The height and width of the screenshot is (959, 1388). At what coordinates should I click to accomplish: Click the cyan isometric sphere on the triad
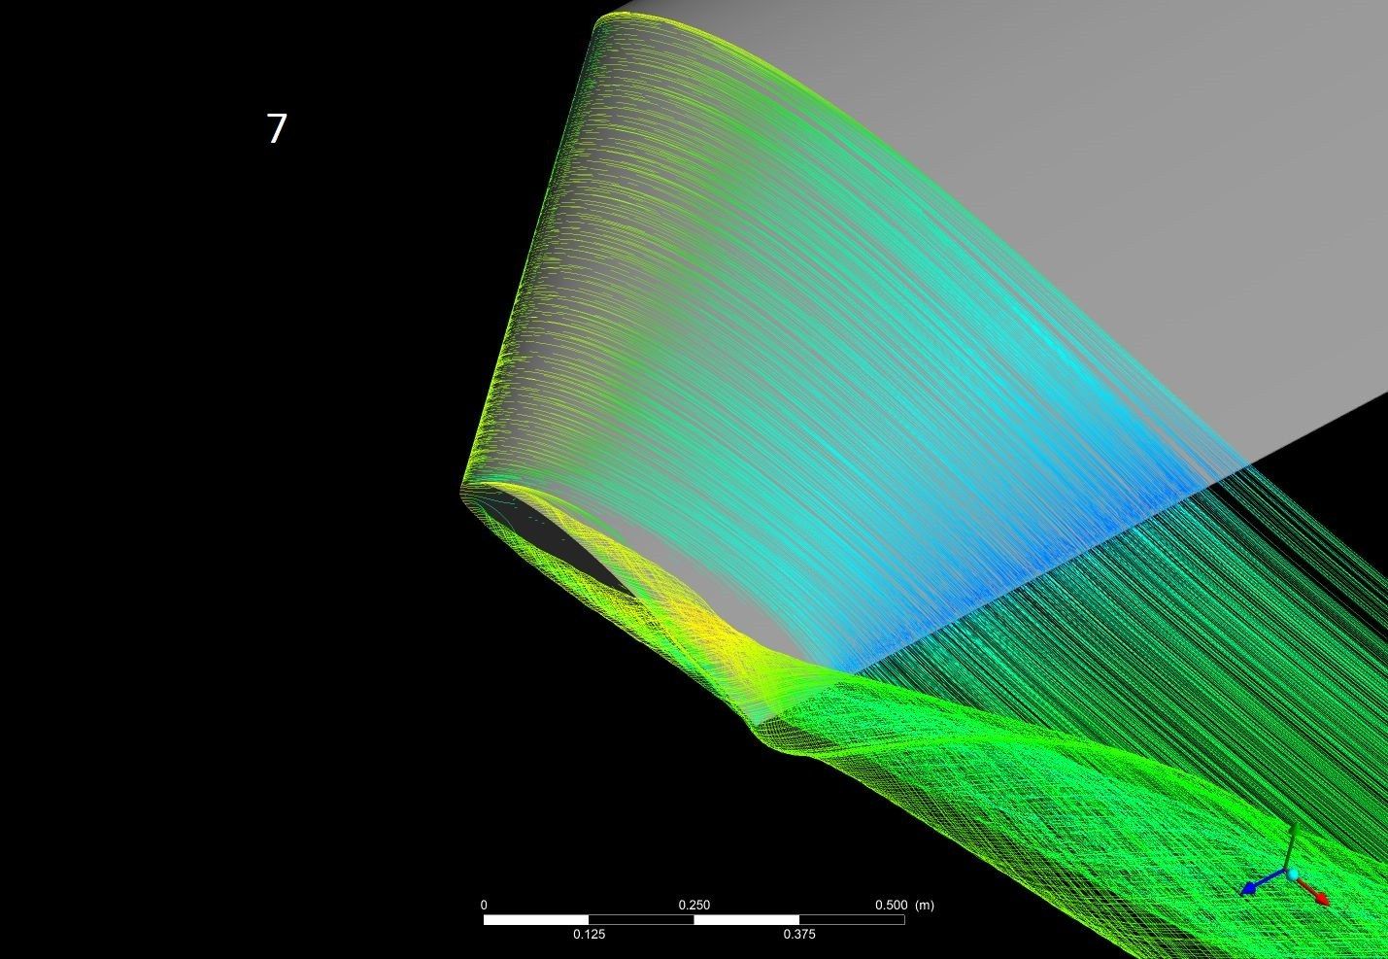pos(1293,874)
